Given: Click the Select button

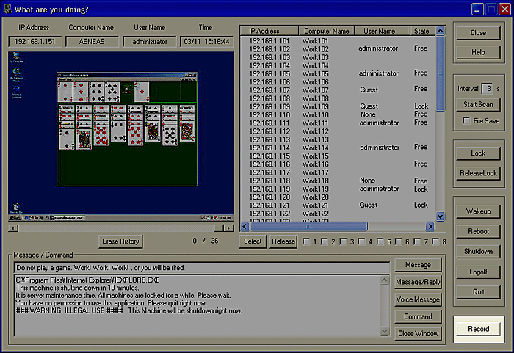Looking at the screenshot, I should [253, 241].
